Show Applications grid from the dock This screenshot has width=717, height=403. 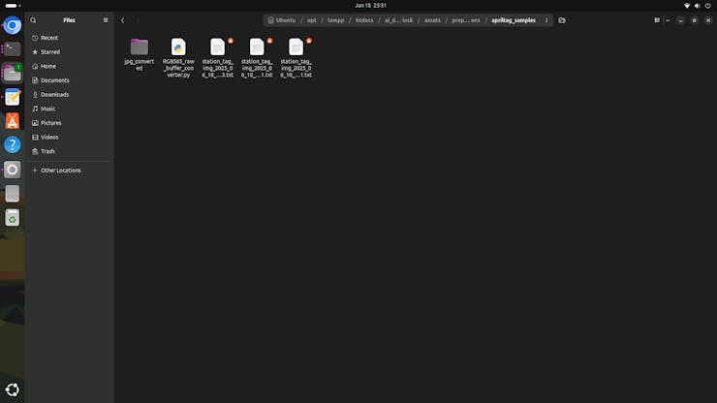click(x=13, y=389)
